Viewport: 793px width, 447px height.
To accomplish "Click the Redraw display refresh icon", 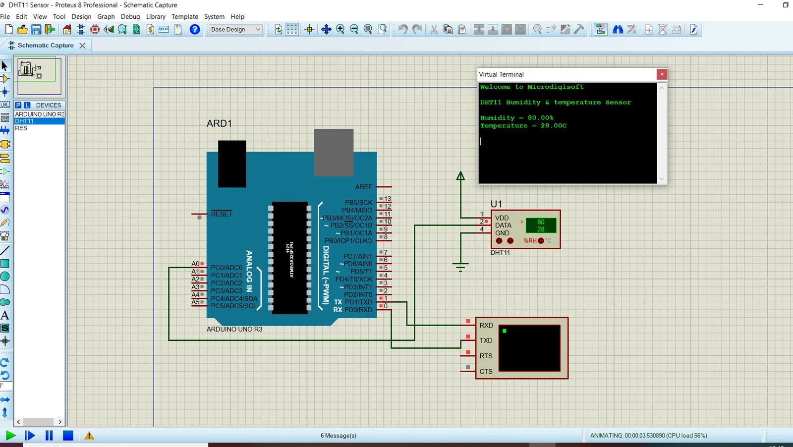I will pos(279,29).
